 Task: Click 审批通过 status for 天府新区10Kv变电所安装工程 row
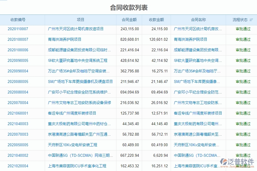point(242,145)
